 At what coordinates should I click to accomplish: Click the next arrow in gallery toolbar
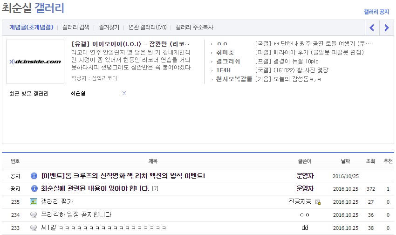(x=386, y=28)
